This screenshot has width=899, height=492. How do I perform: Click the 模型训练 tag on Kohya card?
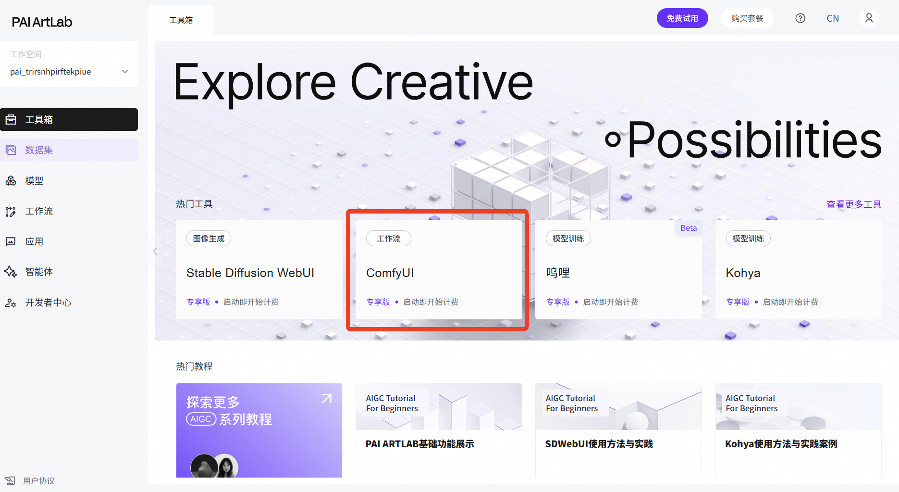(748, 239)
